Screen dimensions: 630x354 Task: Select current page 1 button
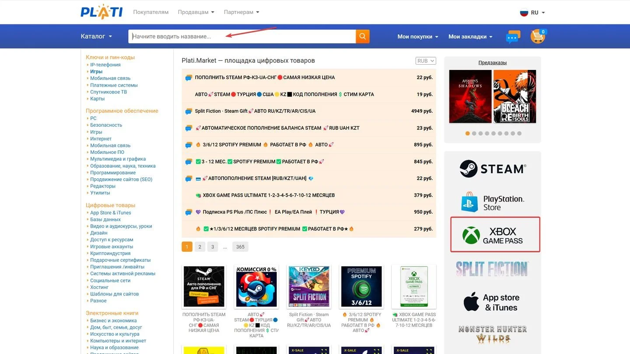coord(187,247)
